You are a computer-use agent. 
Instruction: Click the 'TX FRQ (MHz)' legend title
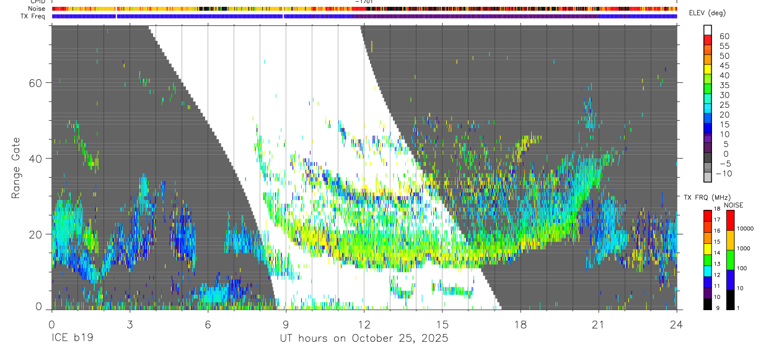pos(706,197)
